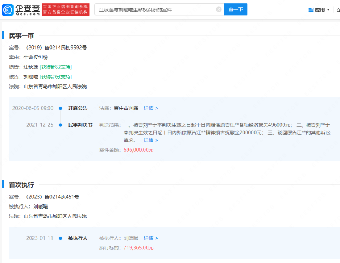Open 详情 for the 开庭公告 entry

point(151,108)
